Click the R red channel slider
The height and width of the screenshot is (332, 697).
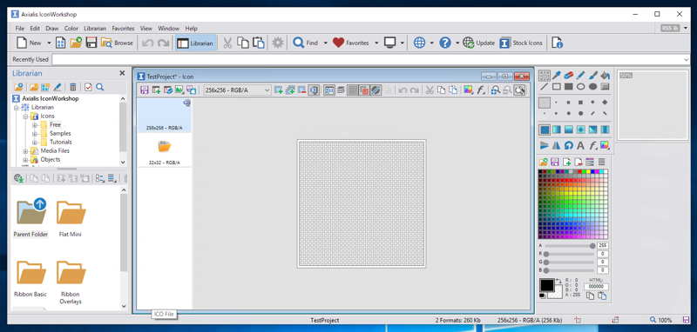(569, 254)
